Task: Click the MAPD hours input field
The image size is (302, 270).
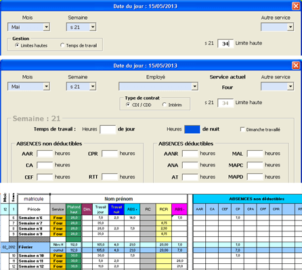Action: [255, 177]
